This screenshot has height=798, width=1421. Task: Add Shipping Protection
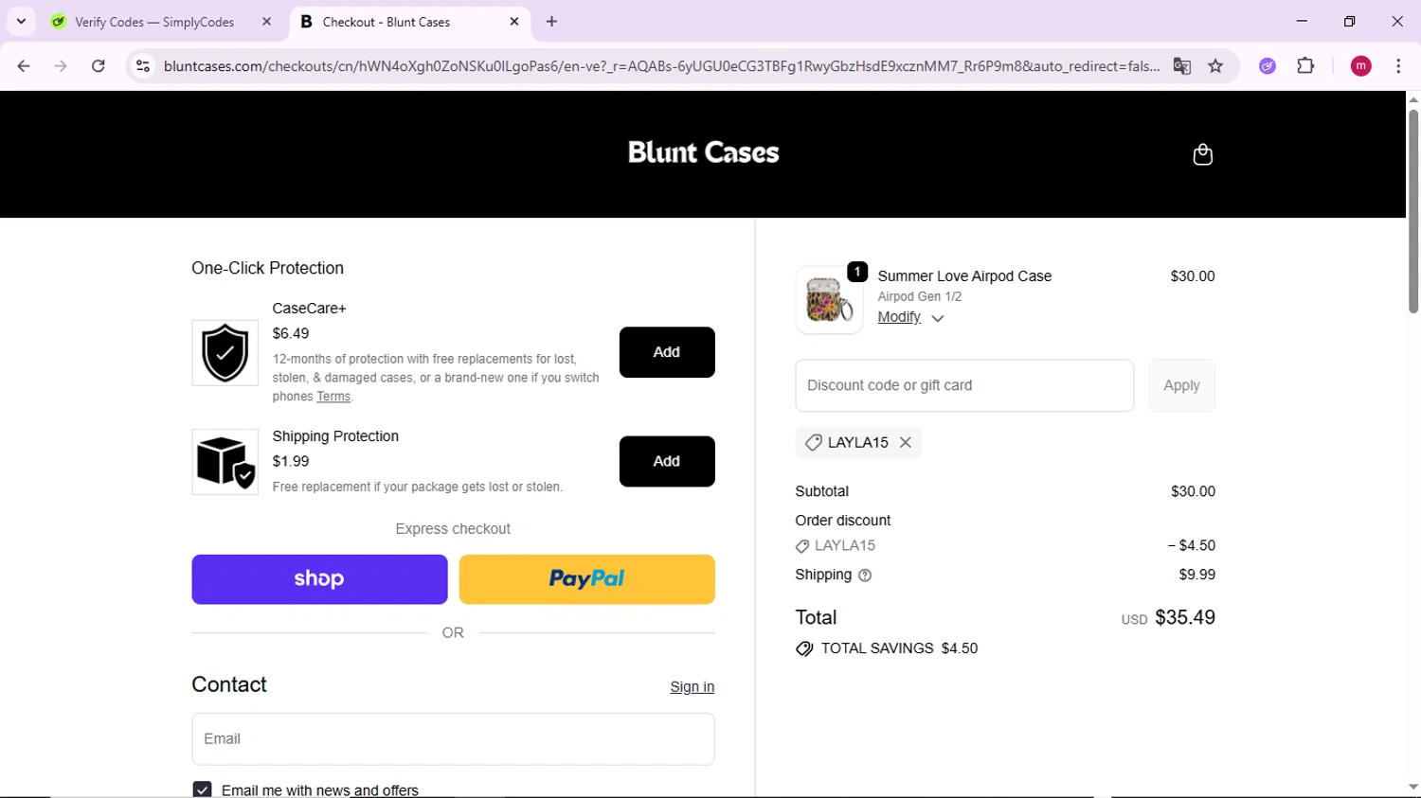(667, 461)
